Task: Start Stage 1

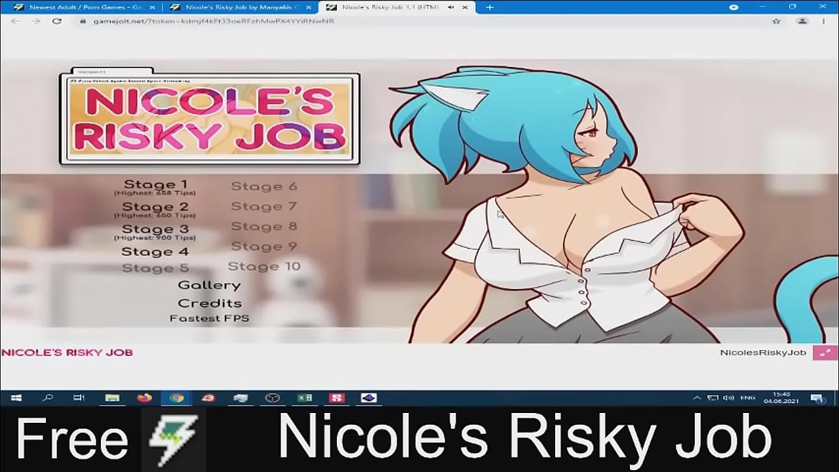Action: tap(155, 185)
